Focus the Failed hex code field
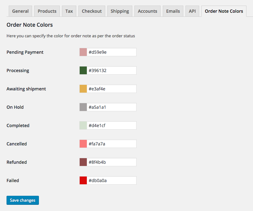 click(111, 181)
